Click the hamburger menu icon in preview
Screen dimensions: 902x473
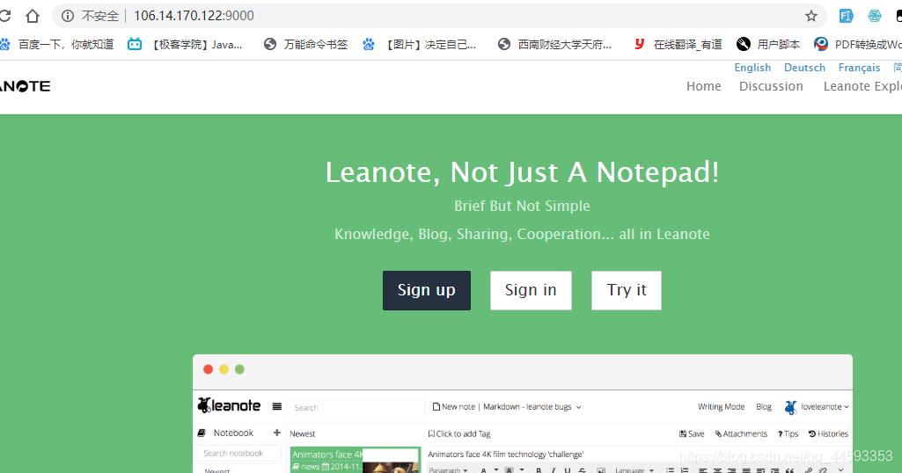(276, 406)
